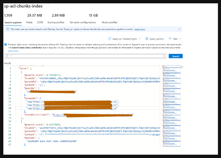Open the Scoring profiles tab

point(56,22)
